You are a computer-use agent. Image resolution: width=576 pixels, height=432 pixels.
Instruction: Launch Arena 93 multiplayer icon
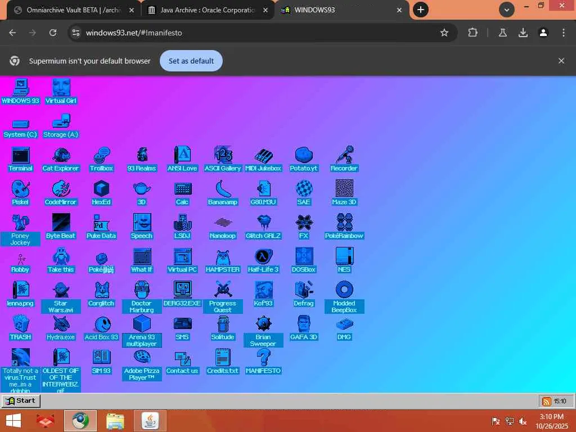(142, 331)
